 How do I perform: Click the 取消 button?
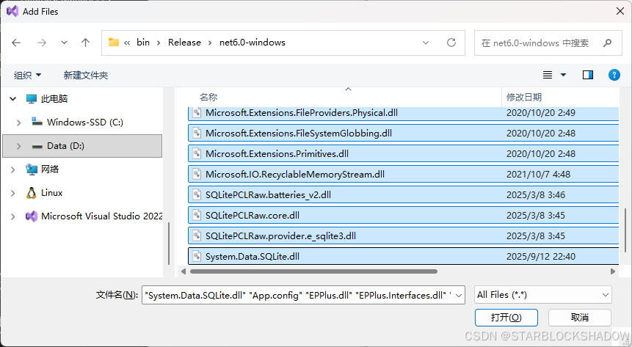pyautogui.click(x=580, y=318)
